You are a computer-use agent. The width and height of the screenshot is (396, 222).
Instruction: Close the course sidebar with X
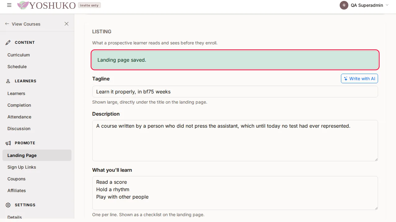pyautogui.click(x=67, y=24)
